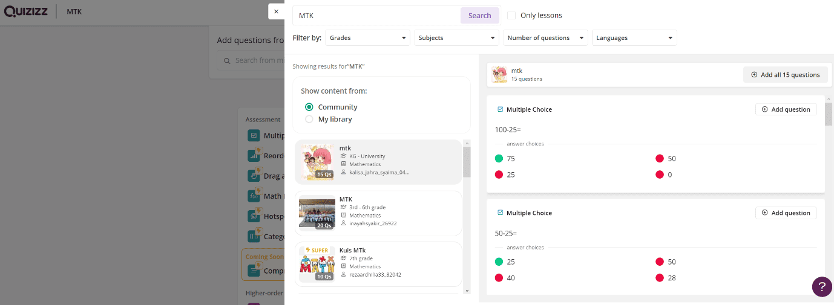Open the mtk quiz thumbnail with 15 Qs
834x305 pixels.
point(318,162)
